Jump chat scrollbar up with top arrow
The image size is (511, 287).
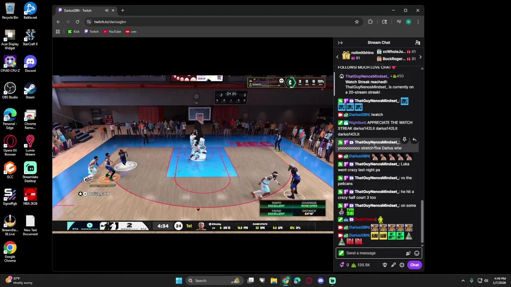(x=422, y=69)
